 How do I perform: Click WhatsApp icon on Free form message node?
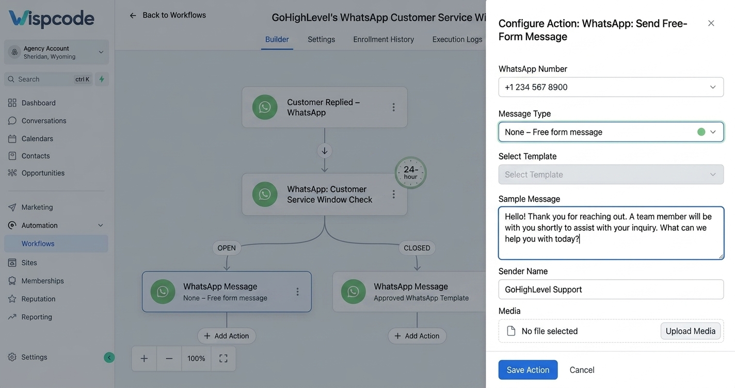click(163, 292)
